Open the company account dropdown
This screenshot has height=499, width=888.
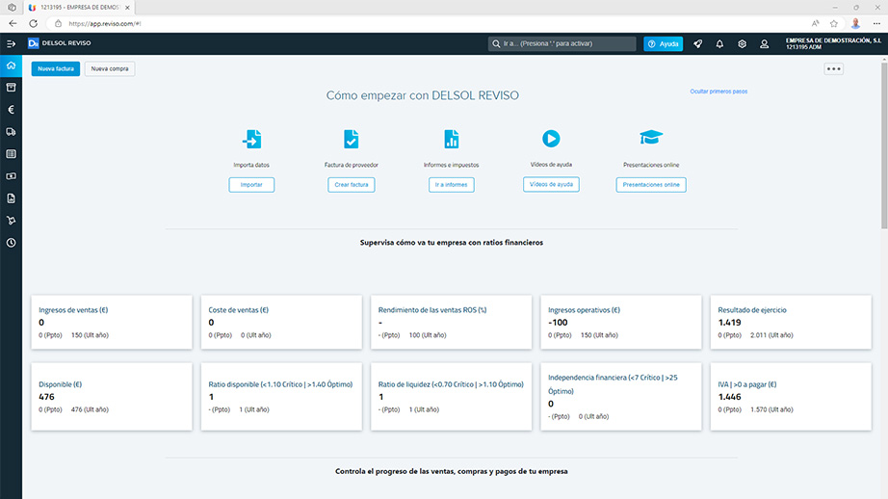click(x=833, y=43)
